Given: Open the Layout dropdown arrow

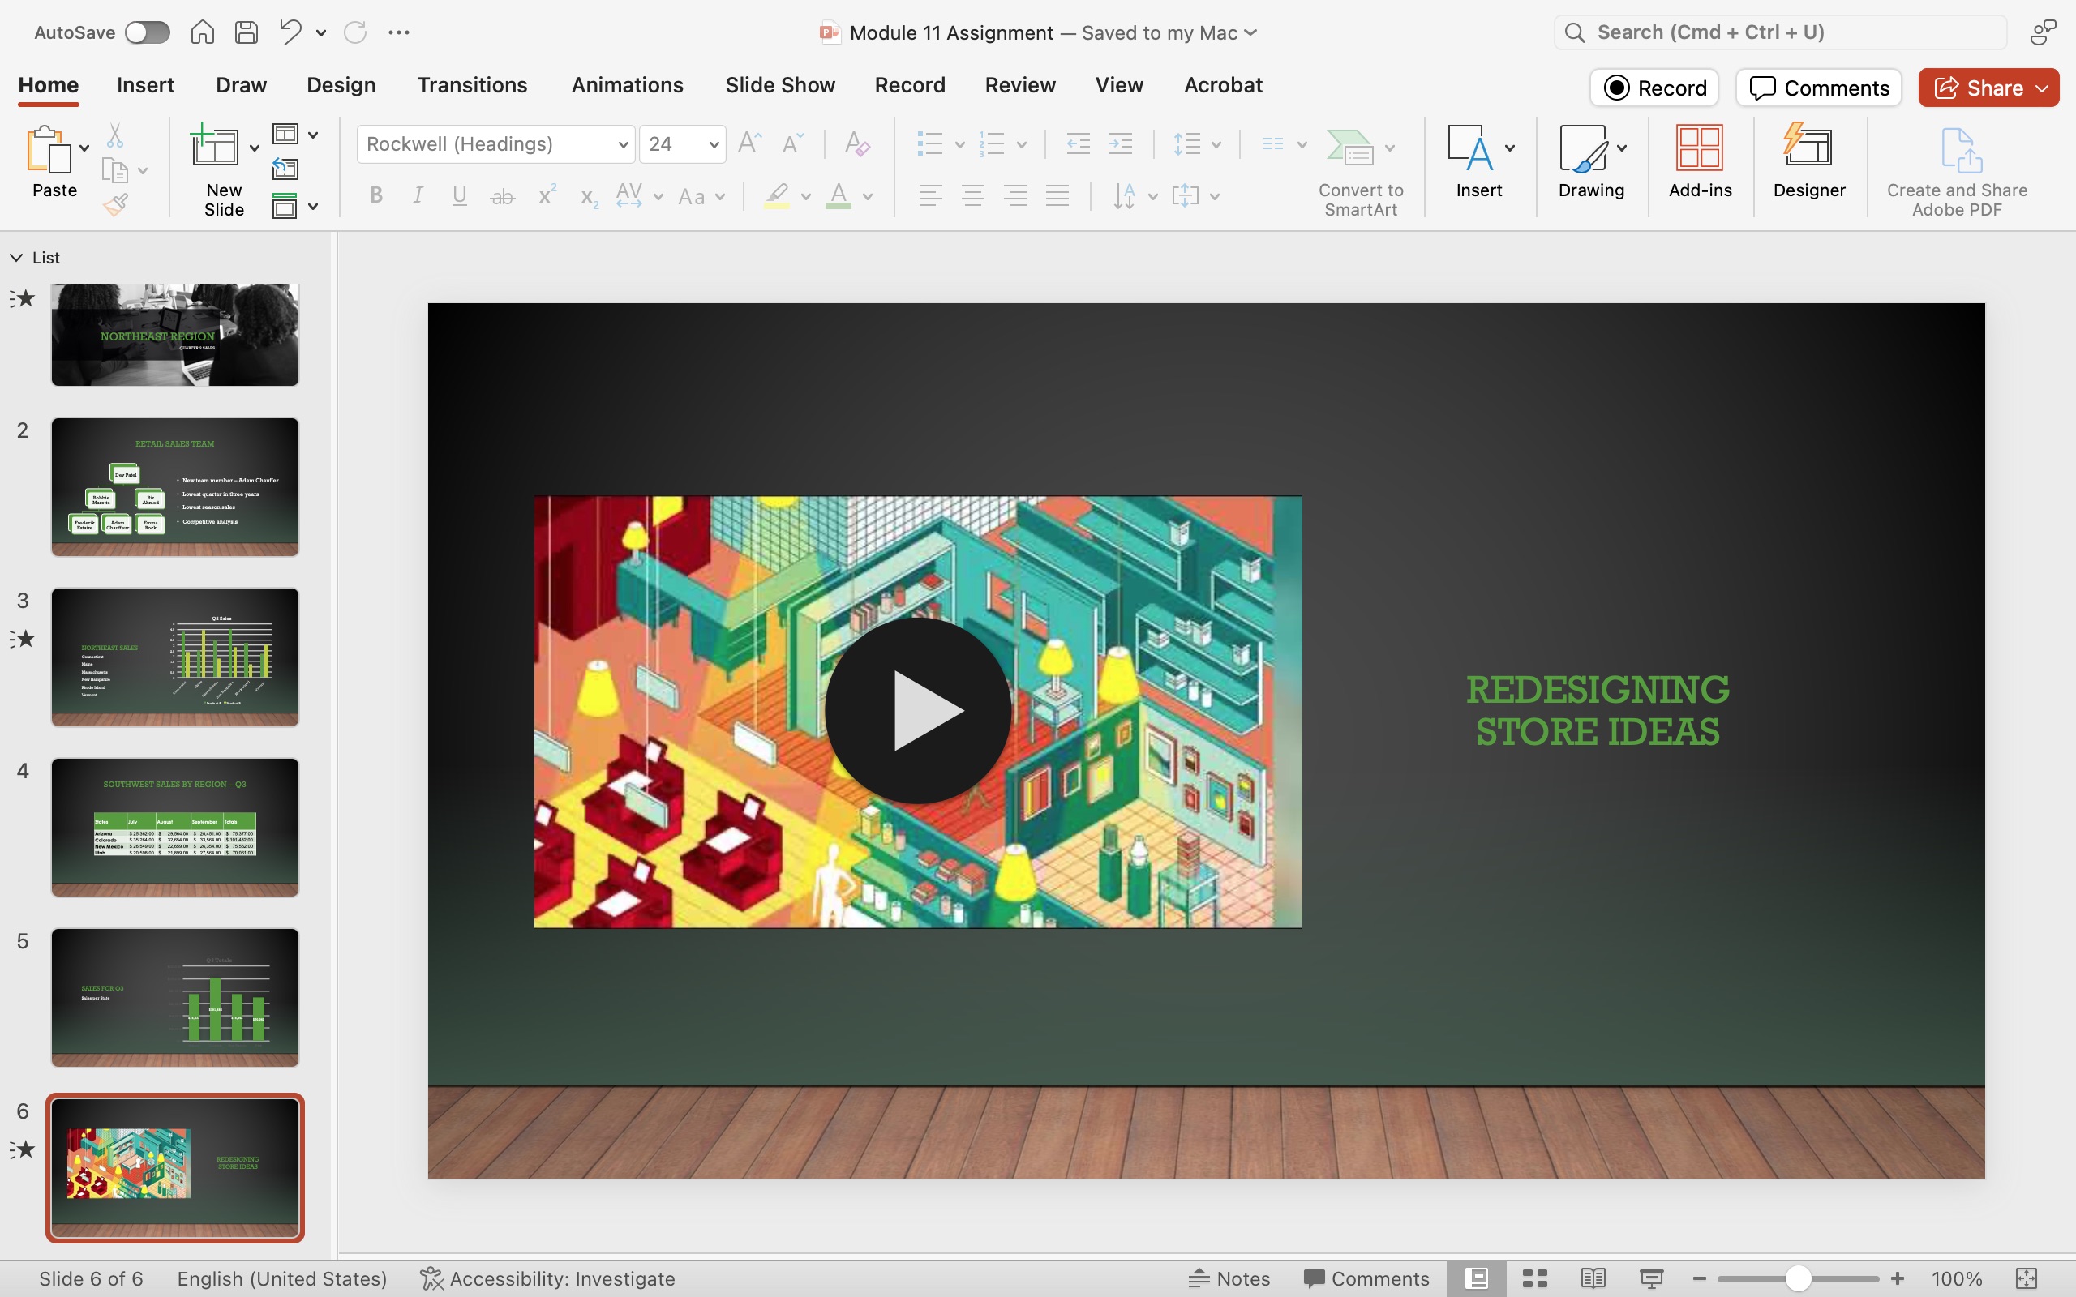Looking at the screenshot, I should (313, 135).
